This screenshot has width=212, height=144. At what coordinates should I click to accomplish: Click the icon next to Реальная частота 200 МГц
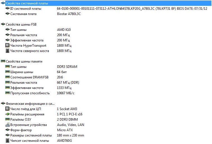click(8, 35)
